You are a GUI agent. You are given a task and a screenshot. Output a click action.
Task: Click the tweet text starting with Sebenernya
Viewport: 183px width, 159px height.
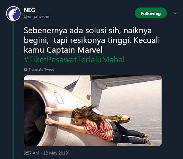88,31
